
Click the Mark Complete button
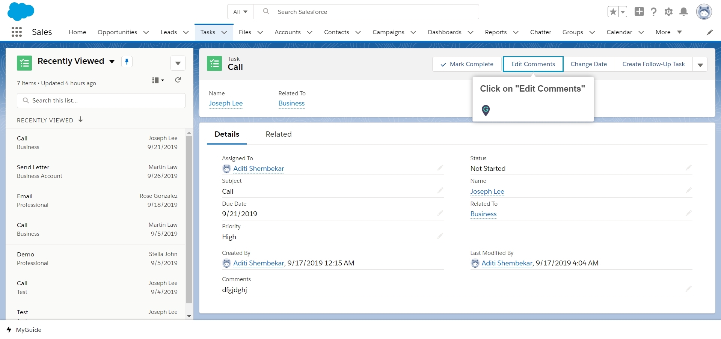point(466,64)
